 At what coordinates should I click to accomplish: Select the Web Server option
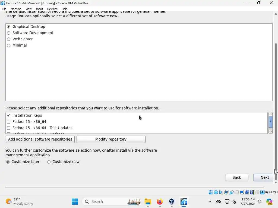[x=20, y=39]
